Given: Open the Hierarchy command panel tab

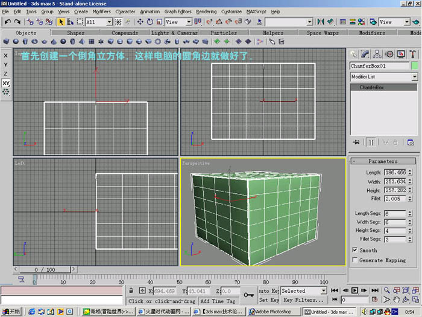Looking at the screenshot, I should click(x=377, y=54).
